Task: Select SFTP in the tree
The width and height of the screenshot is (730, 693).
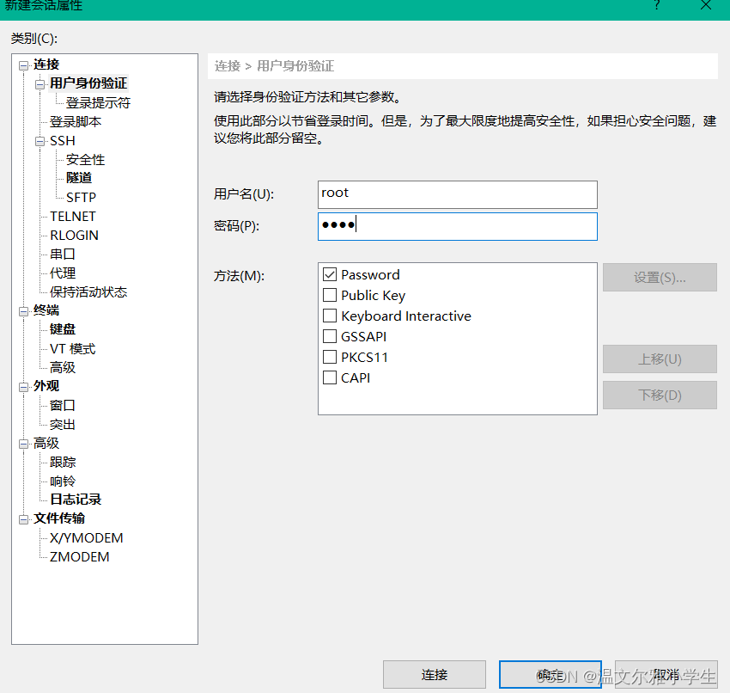Action: (x=81, y=197)
